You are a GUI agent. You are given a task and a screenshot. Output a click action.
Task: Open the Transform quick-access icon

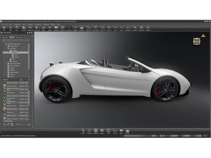(x=89, y=131)
